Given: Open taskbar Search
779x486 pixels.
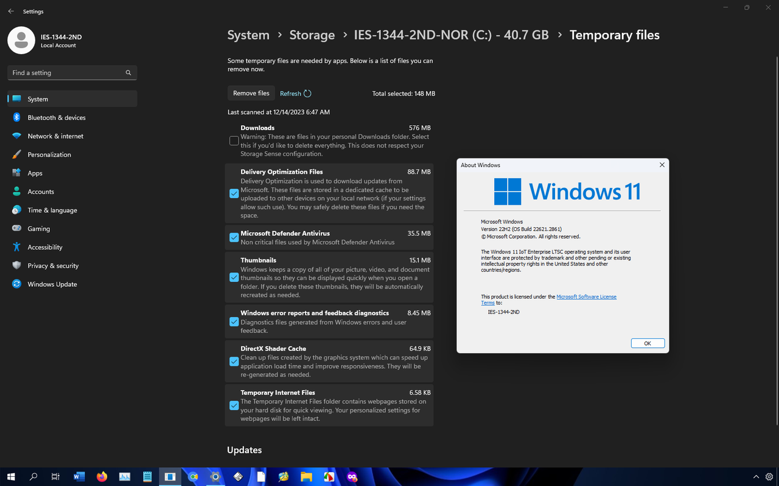Looking at the screenshot, I should coord(33,477).
